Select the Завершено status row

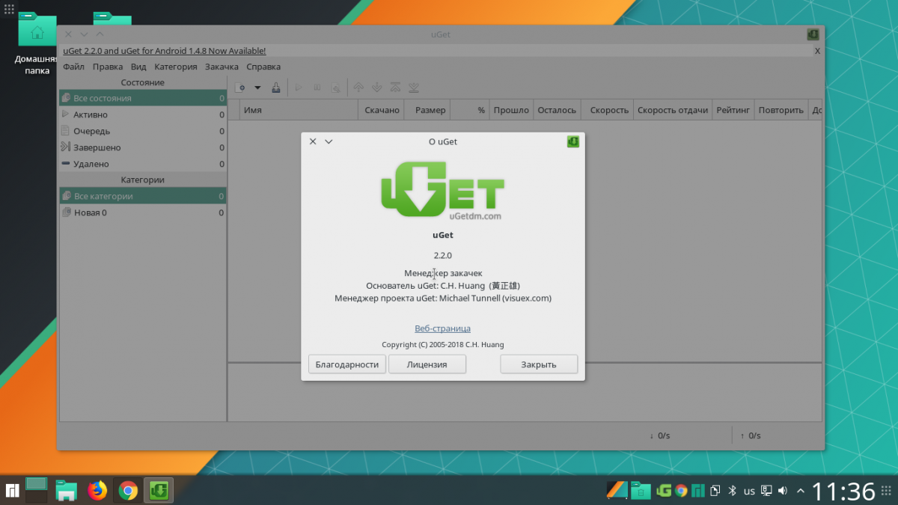click(x=143, y=147)
